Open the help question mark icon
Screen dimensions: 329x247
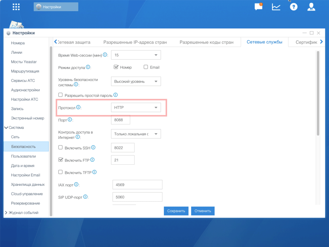pyautogui.click(x=294, y=7)
